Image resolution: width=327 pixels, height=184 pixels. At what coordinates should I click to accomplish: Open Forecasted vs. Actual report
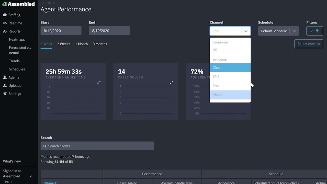point(20,50)
